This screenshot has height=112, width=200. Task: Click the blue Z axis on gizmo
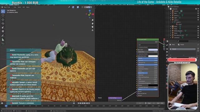coord(90,11)
